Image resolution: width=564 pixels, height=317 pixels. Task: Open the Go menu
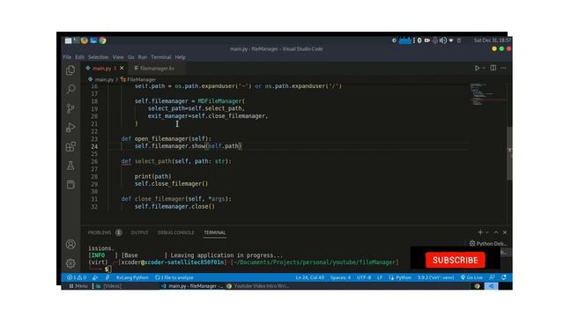click(131, 57)
